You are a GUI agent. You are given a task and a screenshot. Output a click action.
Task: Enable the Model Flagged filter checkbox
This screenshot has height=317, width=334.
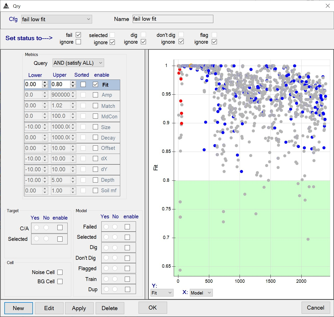click(x=127, y=268)
